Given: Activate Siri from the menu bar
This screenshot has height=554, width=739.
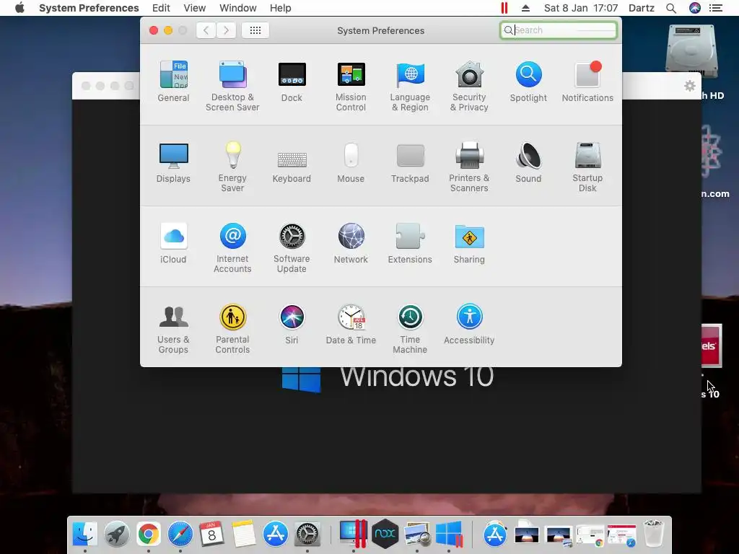Looking at the screenshot, I should pos(695,8).
